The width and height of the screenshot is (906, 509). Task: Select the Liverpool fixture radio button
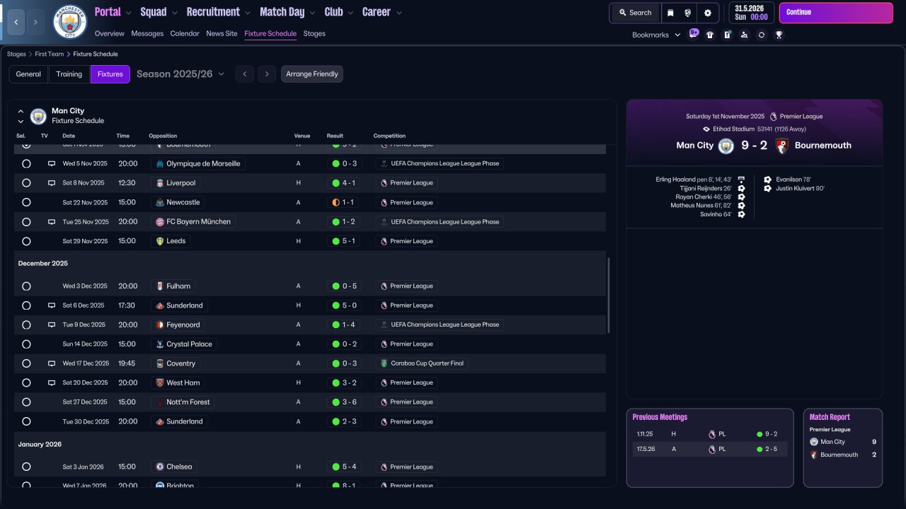click(26, 183)
